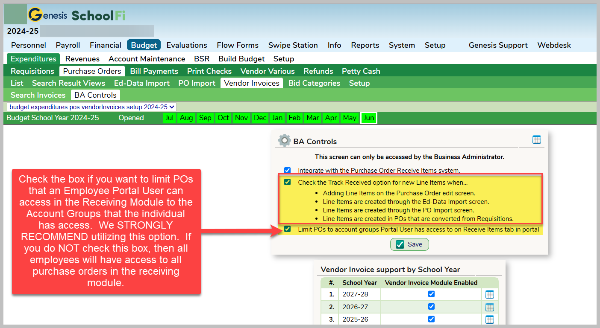Select the Jun month button
The image size is (600, 328).
369,118
